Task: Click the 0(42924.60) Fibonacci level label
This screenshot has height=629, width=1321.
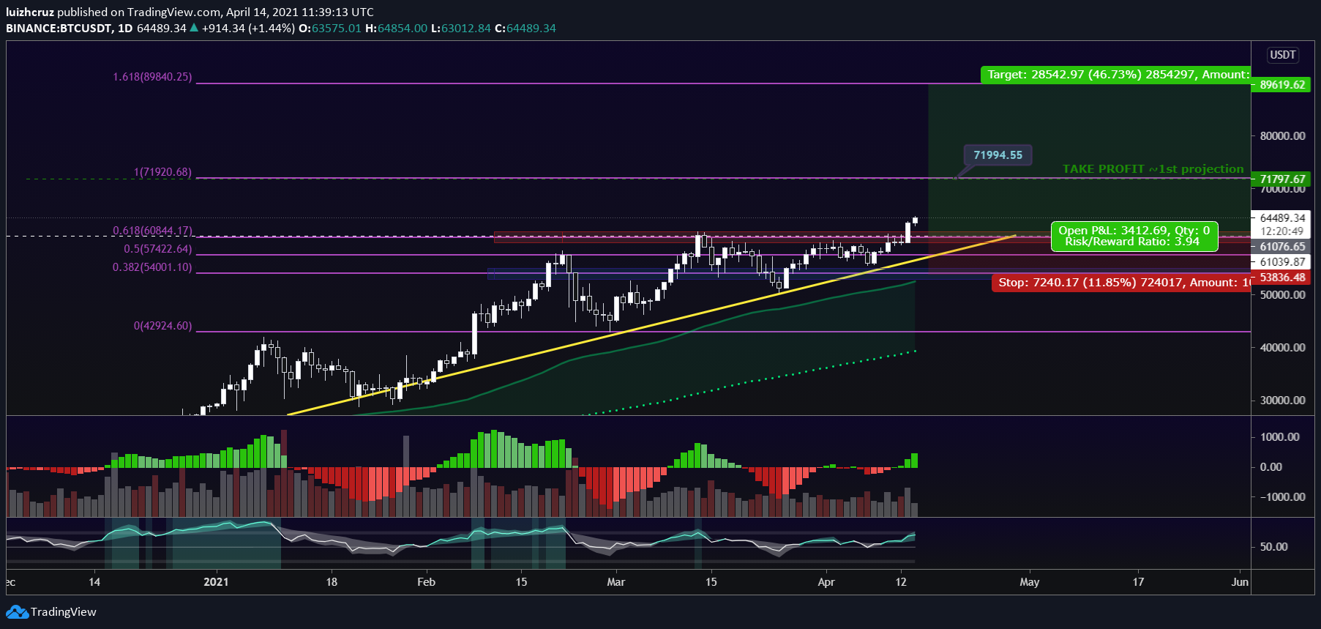Action: pyautogui.click(x=162, y=326)
